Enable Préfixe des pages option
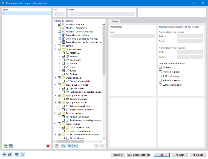This screenshot has height=159, width=208. pos(160,72)
